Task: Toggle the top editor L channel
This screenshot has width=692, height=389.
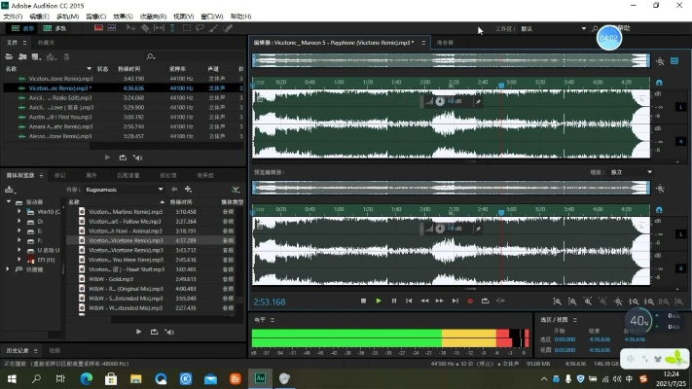Action: click(x=680, y=107)
